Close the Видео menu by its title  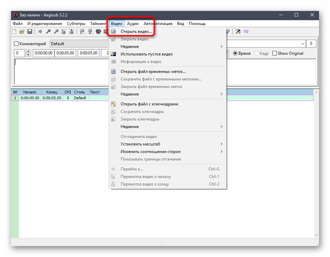tap(117, 24)
